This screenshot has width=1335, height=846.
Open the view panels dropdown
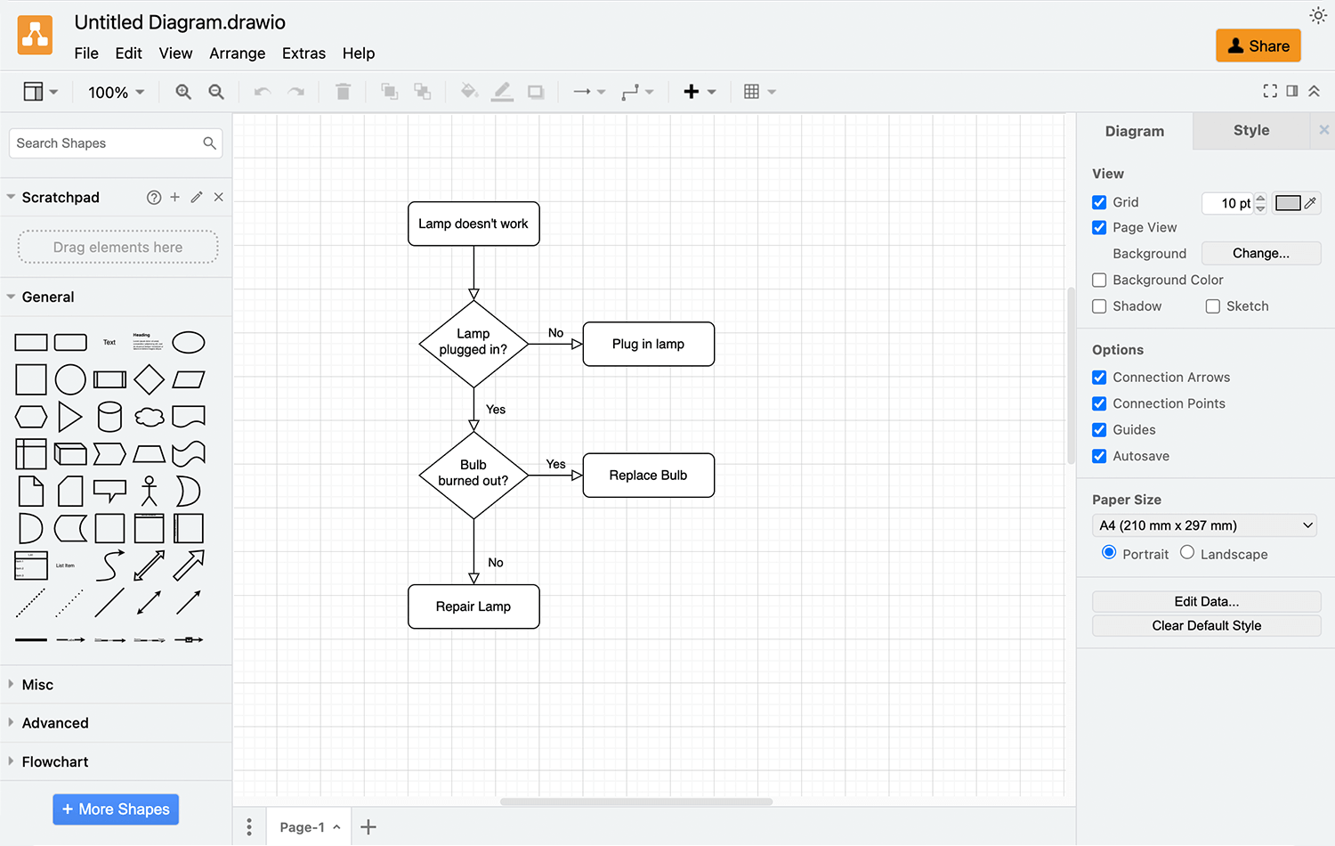[40, 92]
